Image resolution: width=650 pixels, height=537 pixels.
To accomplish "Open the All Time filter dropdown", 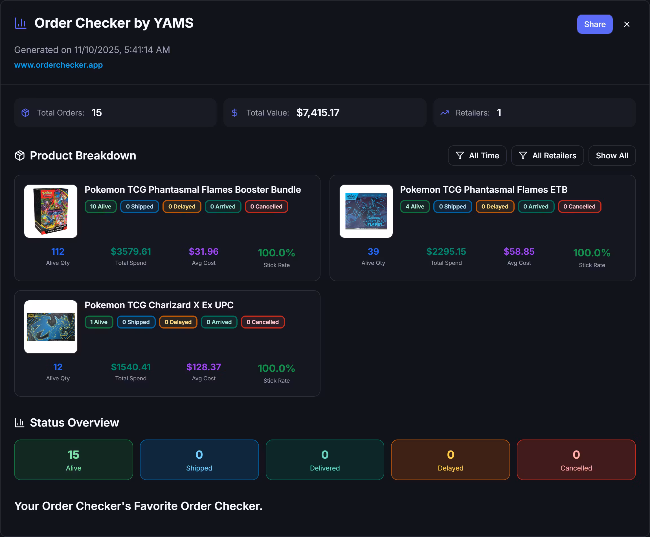I will pyautogui.click(x=477, y=156).
